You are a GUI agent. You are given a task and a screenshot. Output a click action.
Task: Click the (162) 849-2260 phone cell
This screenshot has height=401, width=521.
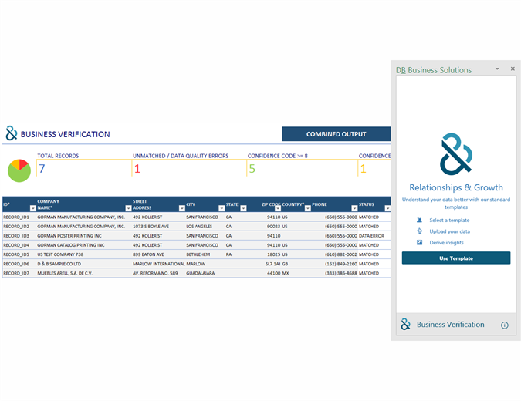coord(341,264)
